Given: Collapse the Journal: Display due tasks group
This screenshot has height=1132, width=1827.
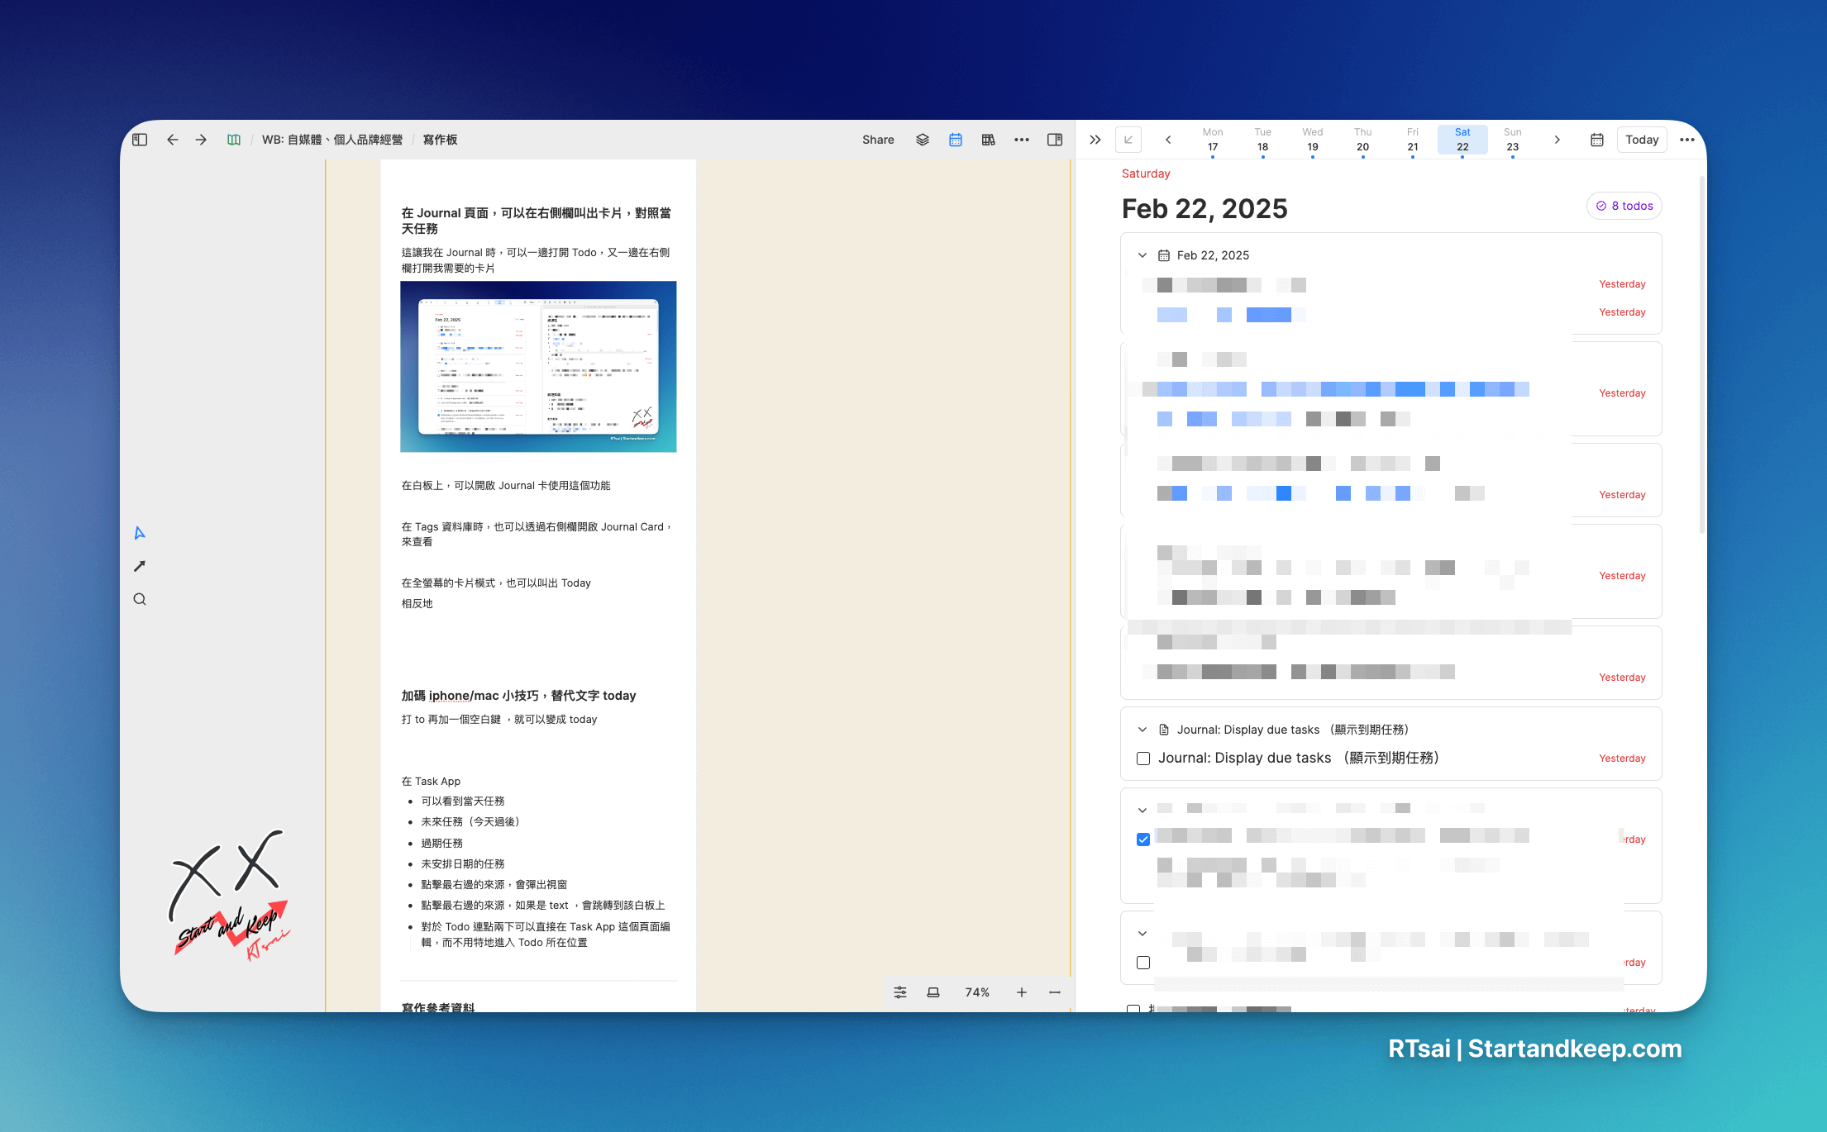Looking at the screenshot, I should [1142, 730].
